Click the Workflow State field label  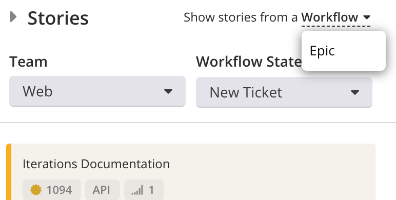(x=249, y=62)
